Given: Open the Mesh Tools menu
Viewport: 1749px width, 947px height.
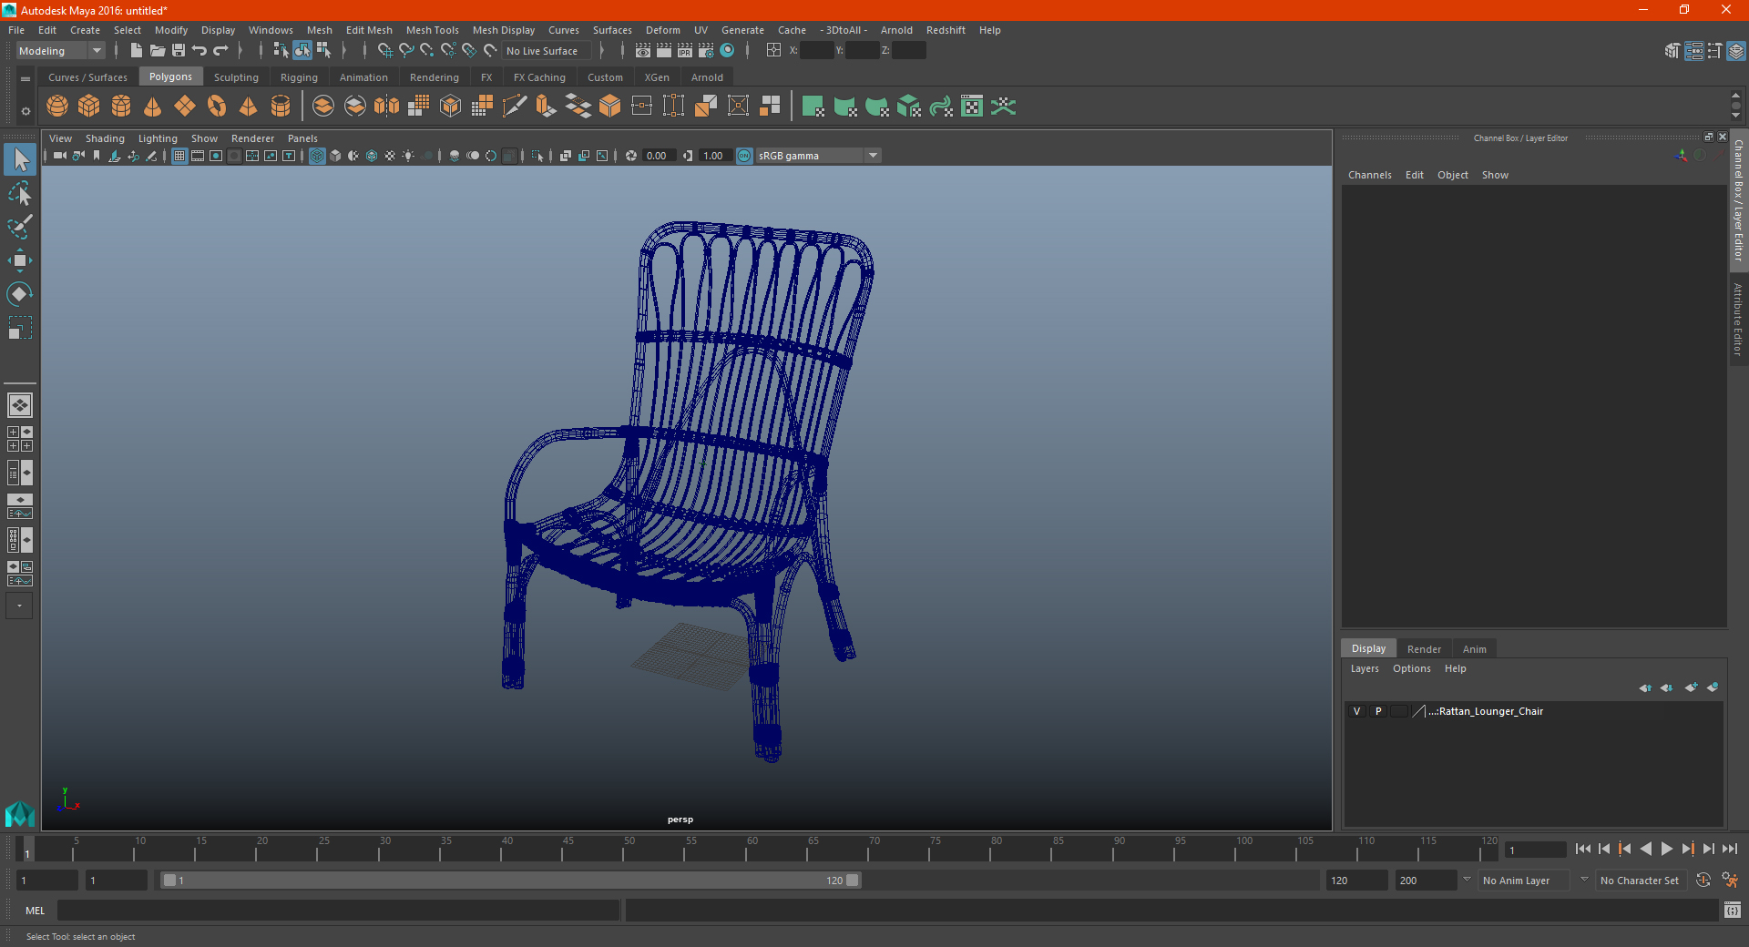Looking at the screenshot, I should coord(432,30).
